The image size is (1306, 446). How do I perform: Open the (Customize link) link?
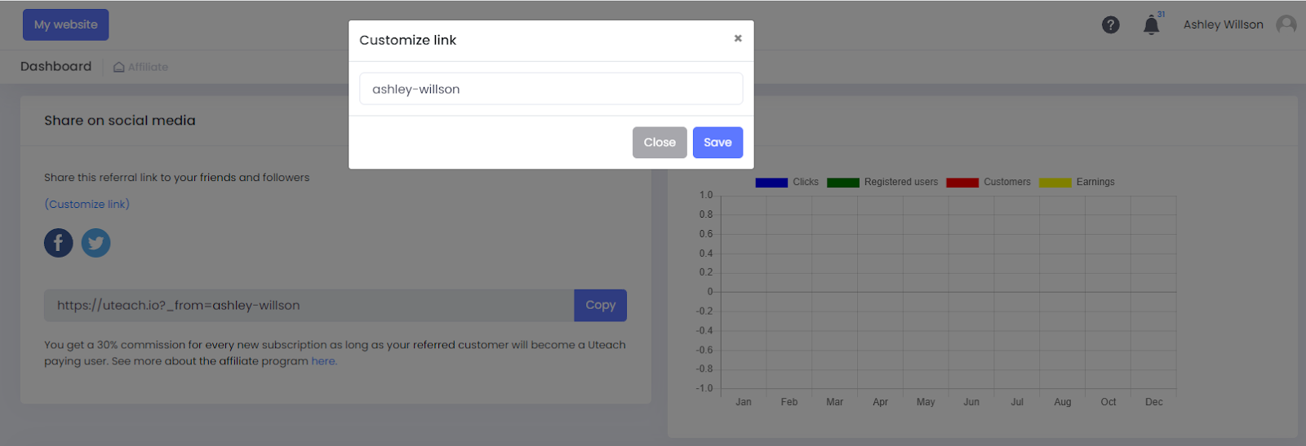tap(87, 205)
